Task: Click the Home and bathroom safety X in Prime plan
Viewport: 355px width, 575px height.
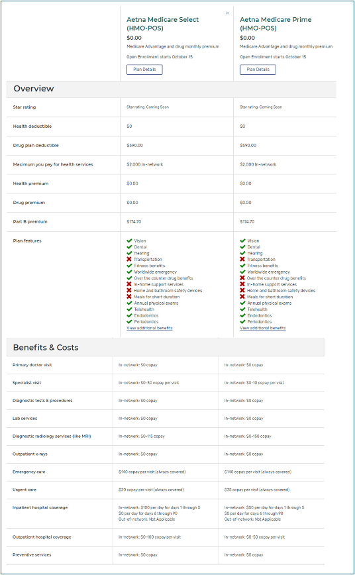Action: (242, 290)
